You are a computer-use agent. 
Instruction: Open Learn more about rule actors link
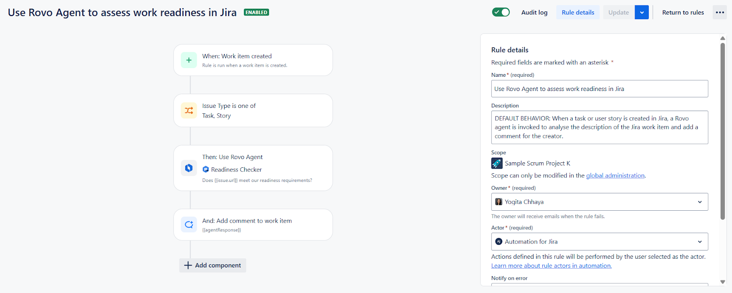point(551,266)
